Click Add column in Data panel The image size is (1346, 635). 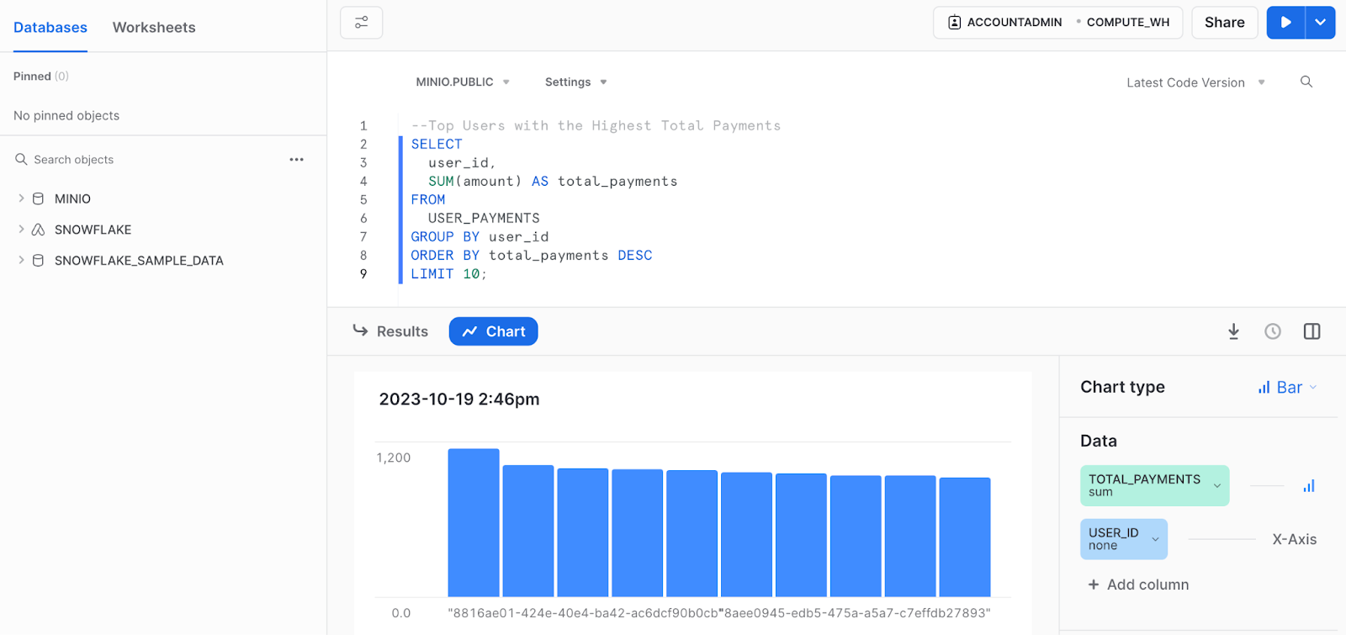coord(1138,585)
